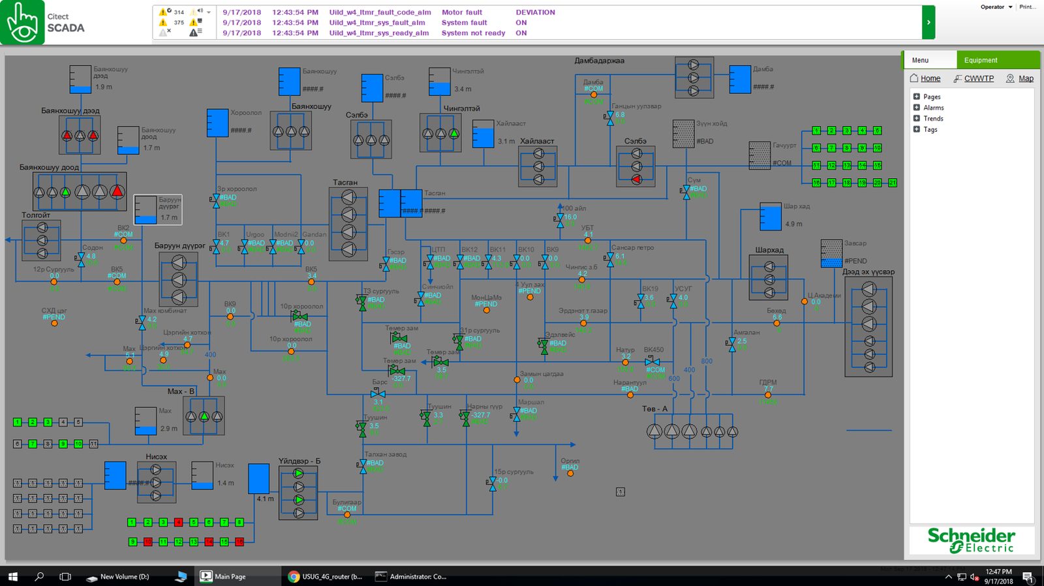Click the green pump in Max - B station

click(x=204, y=416)
